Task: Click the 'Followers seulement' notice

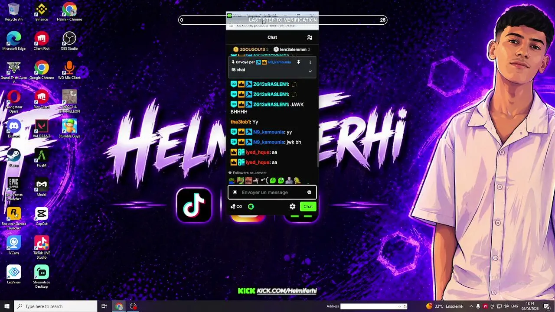Action: click(248, 173)
